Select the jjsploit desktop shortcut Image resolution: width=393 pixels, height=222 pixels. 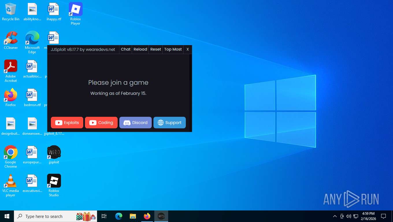tap(54, 155)
